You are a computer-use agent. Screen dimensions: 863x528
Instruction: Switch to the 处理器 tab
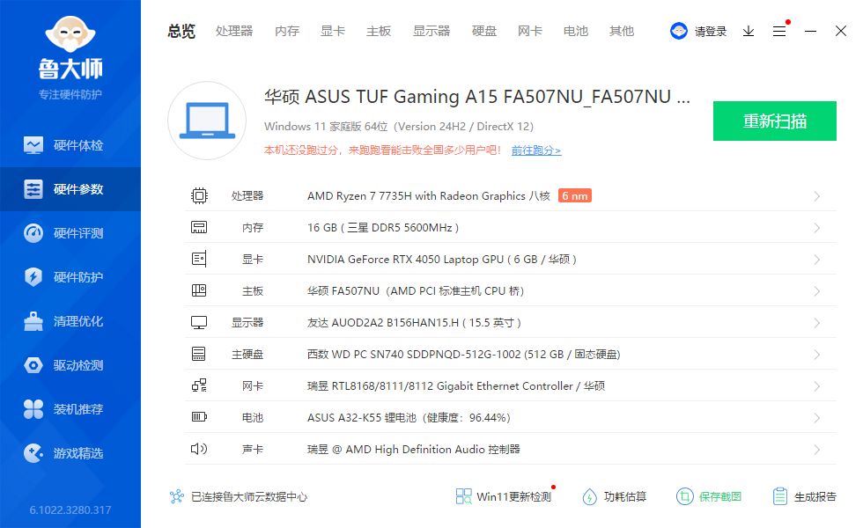[234, 31]
